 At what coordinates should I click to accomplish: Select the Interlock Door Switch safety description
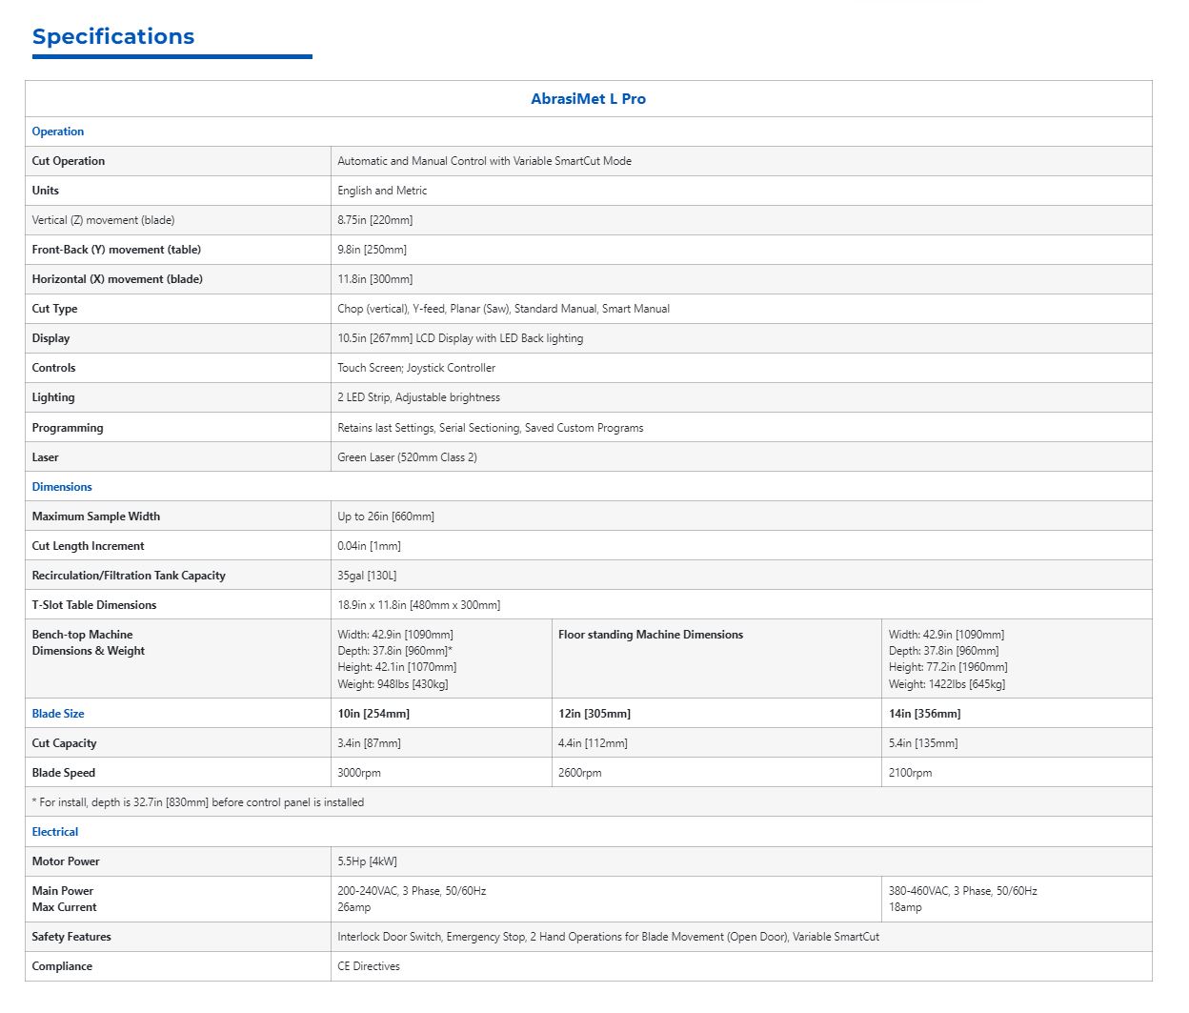click(x=608, y=937)
